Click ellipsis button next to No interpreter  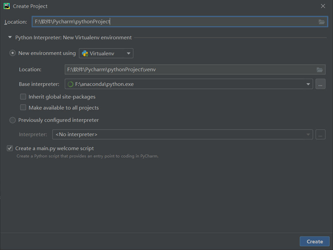point(320,134)
